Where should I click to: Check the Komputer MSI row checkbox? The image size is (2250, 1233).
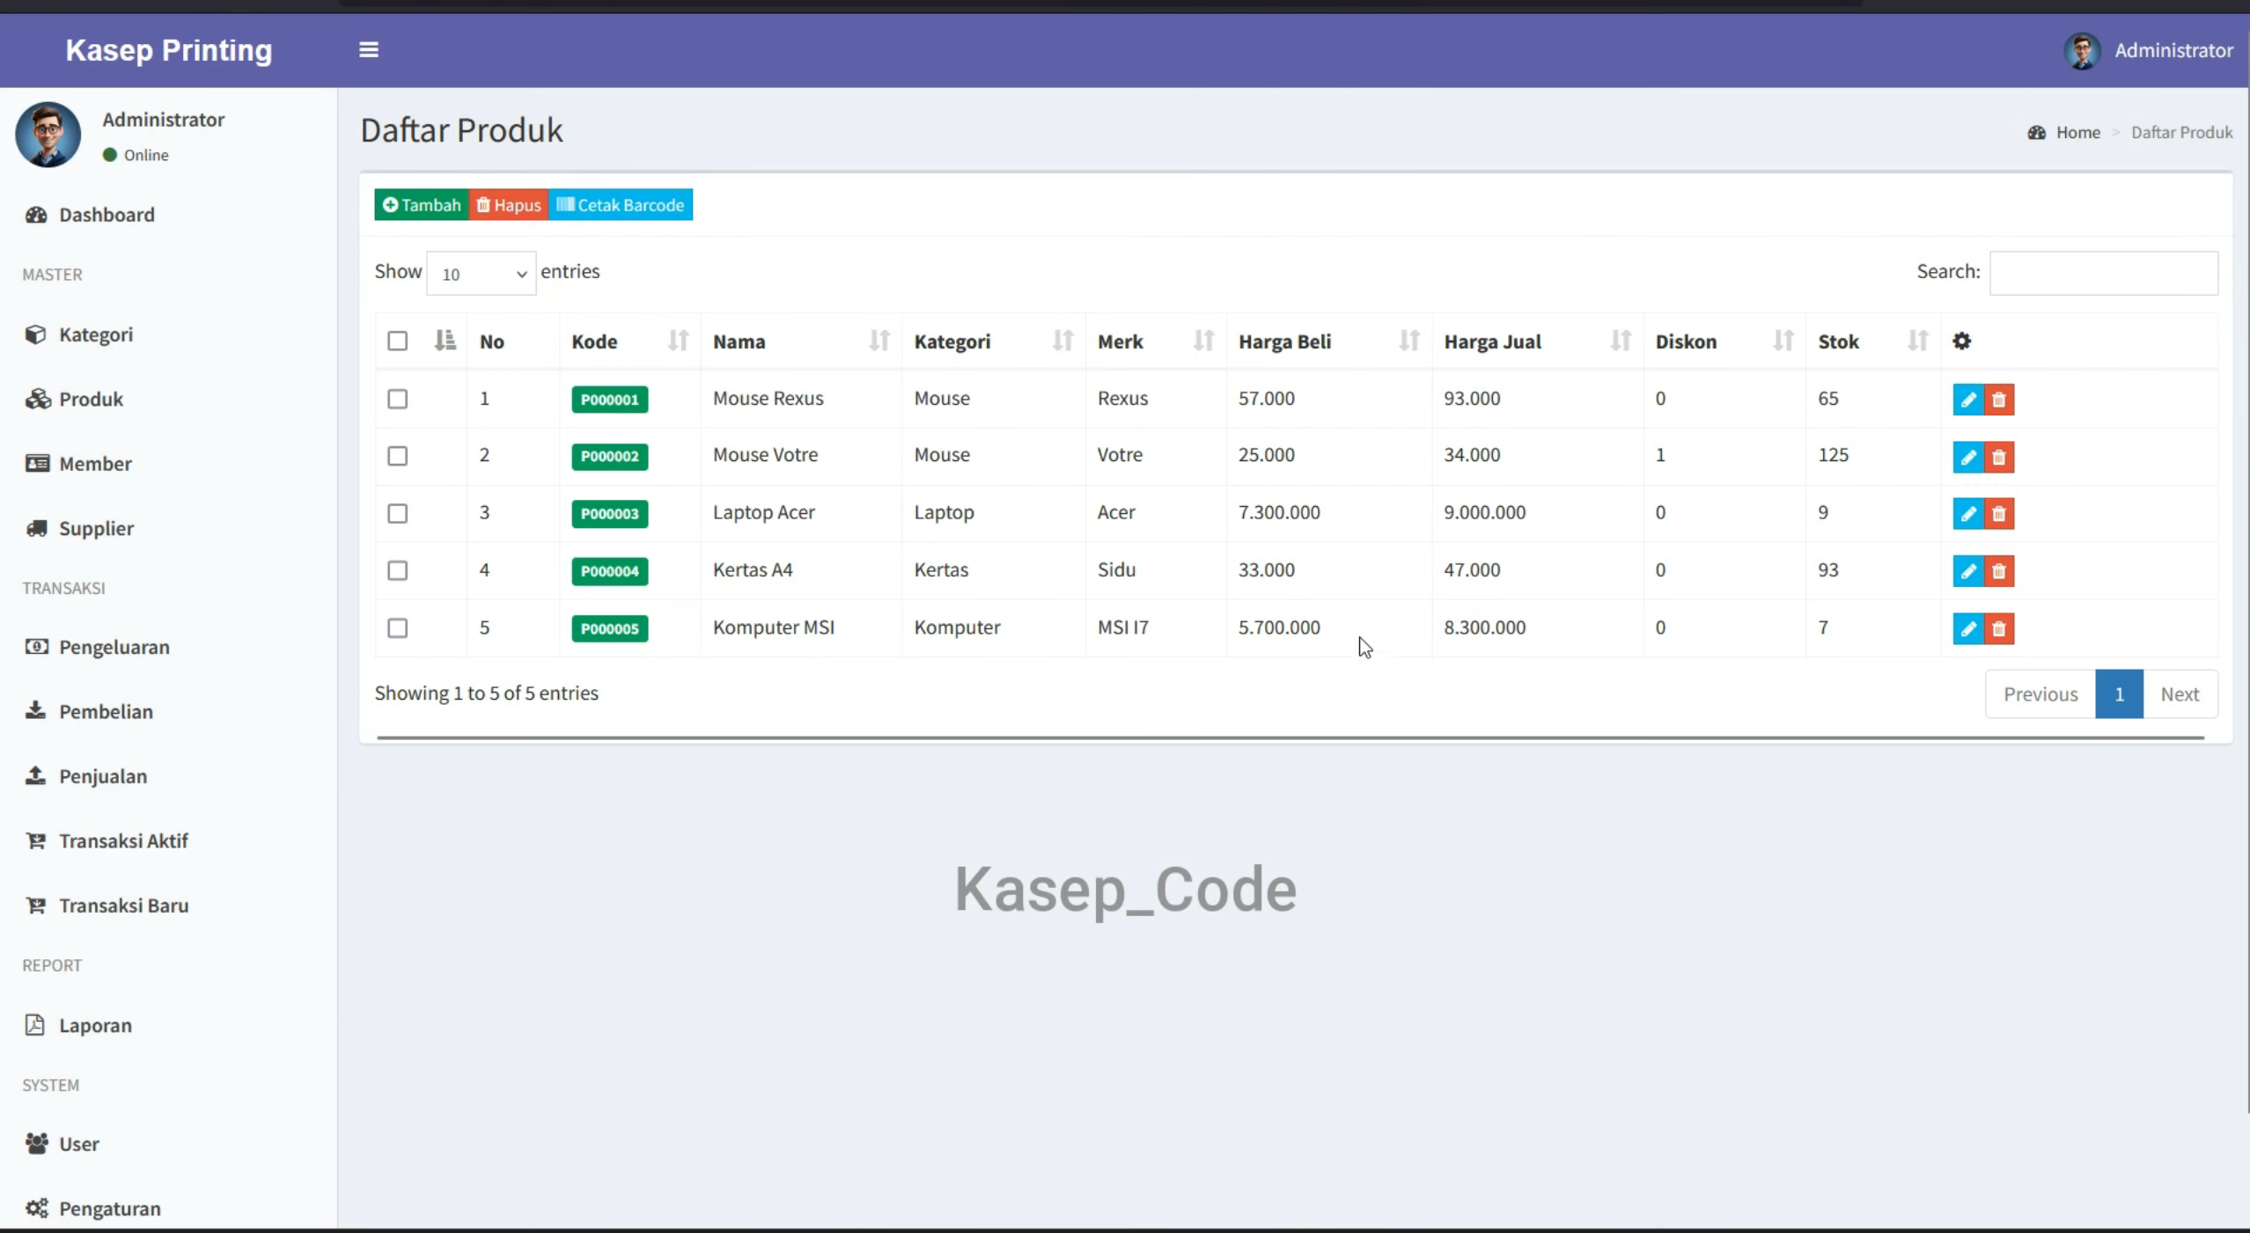(x=398, y=628)
